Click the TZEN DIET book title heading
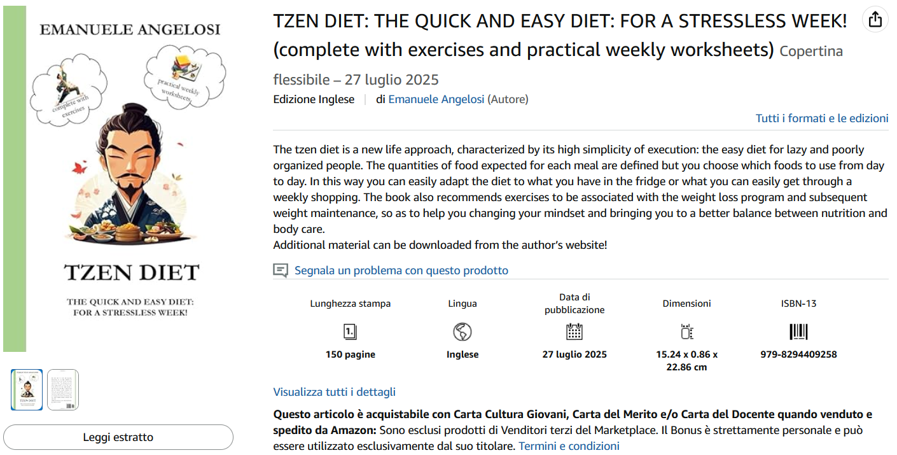The height and width of the screenshot is (455, 897). click(560, 22)
